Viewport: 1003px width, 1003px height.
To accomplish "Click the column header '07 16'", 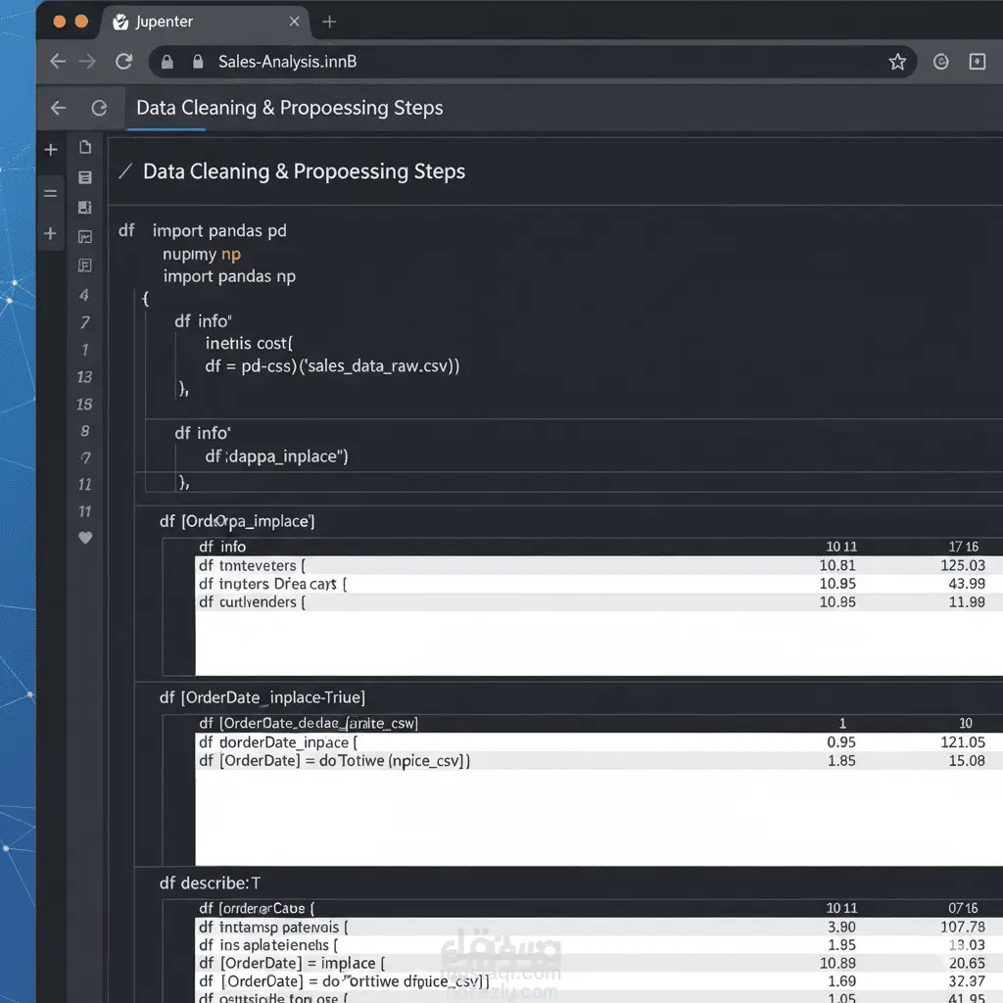I will click(x=964, y=908).
